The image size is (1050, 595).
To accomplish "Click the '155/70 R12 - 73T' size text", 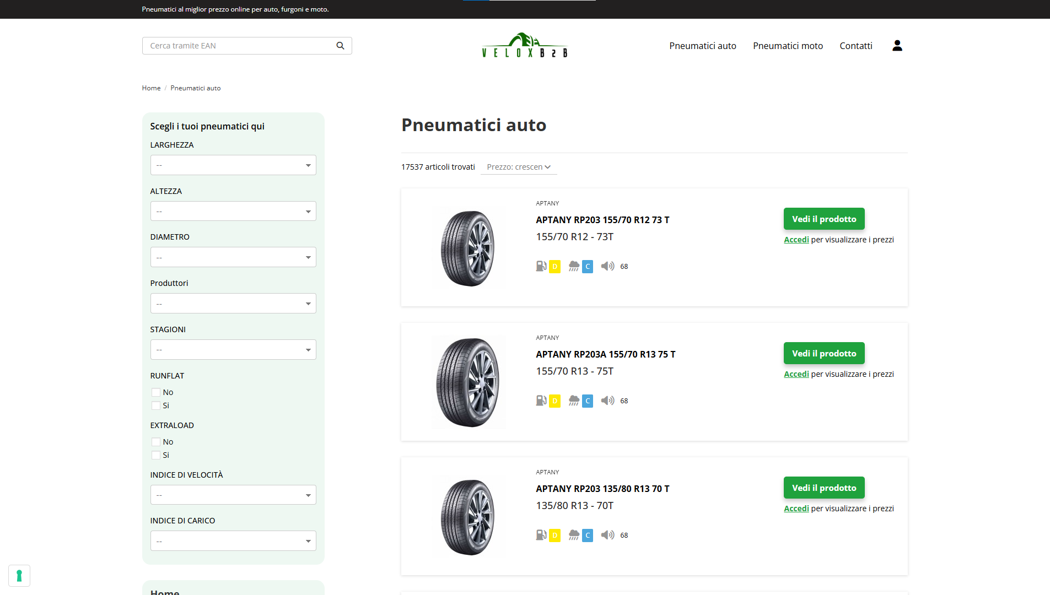I will [x=574, y=237].
